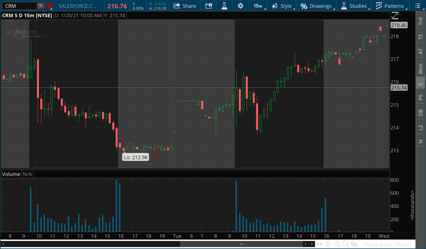
Task: Click the zoom in magnifier icon
Action: click(337, 244)
